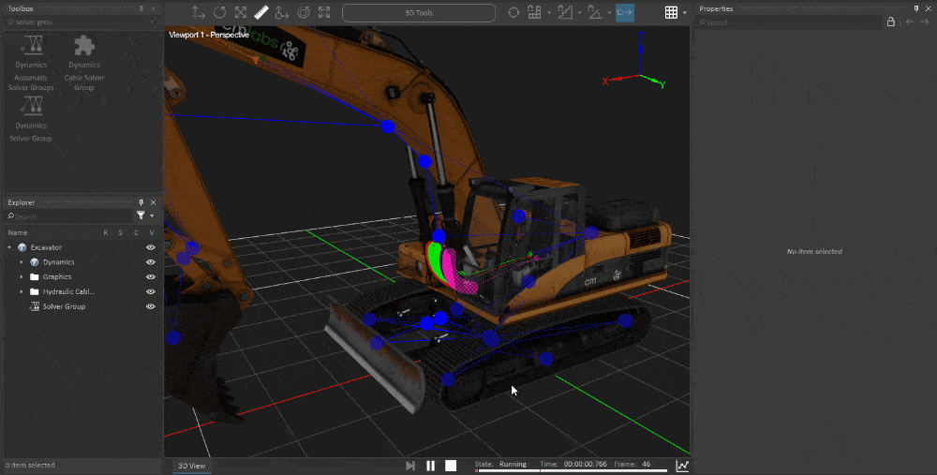This screenshot has width=937, height=475.
Task: Click the simulation timeline progress bar
Action: [572, 471]
